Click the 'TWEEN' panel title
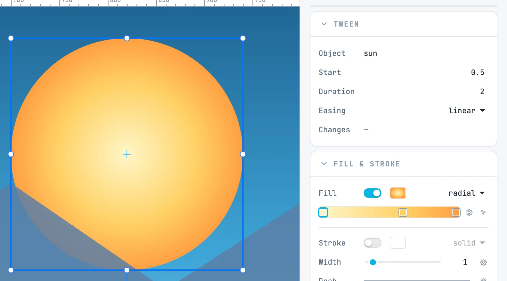 click(x=346, y=24)
